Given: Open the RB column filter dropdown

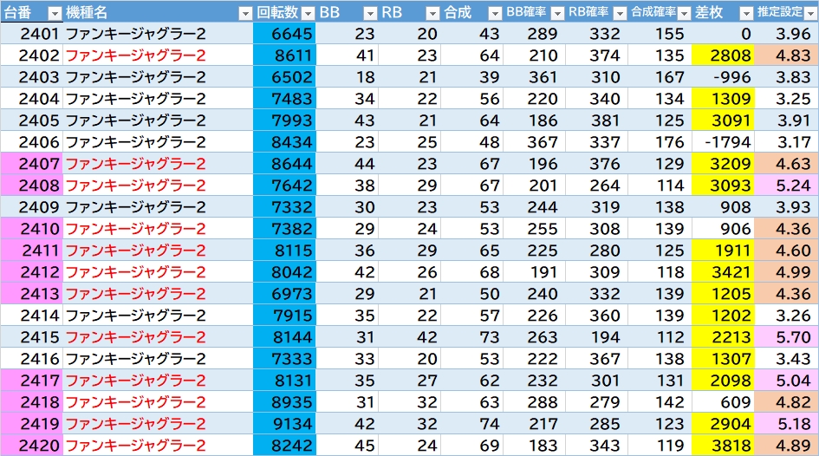Looking at the screenshot, I should [432, 13].
